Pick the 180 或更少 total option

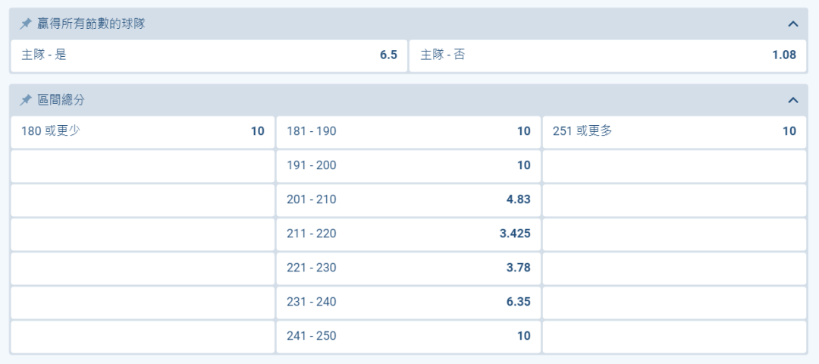coord(143,131)
